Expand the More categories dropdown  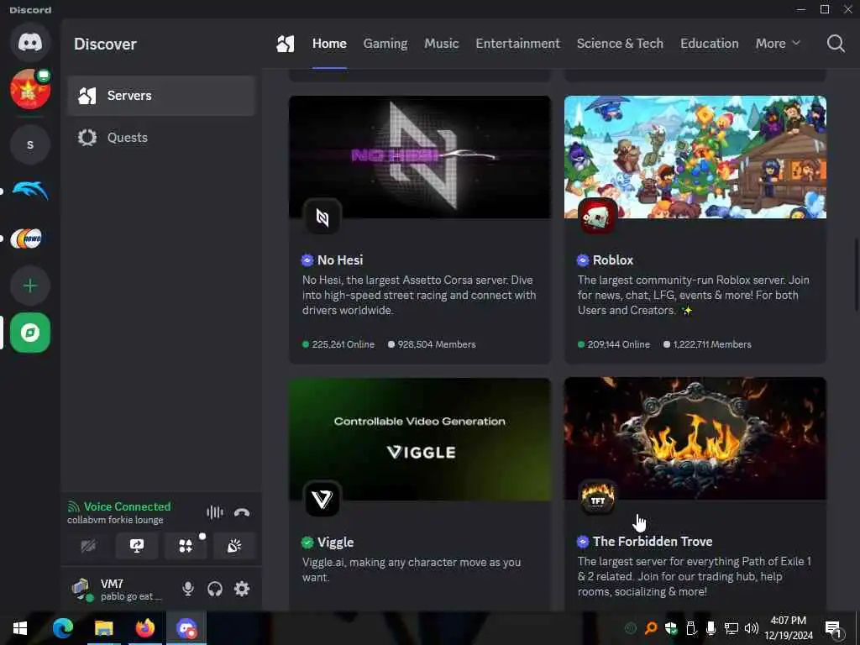778,44
